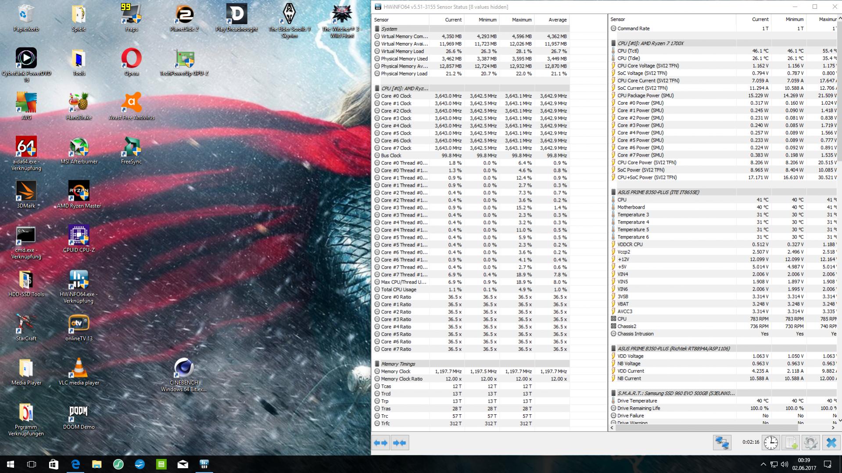The height and width of the screenshot is (473, 842).
Task: Select the StarCraft desktop icon
Action: pos(26,327)
